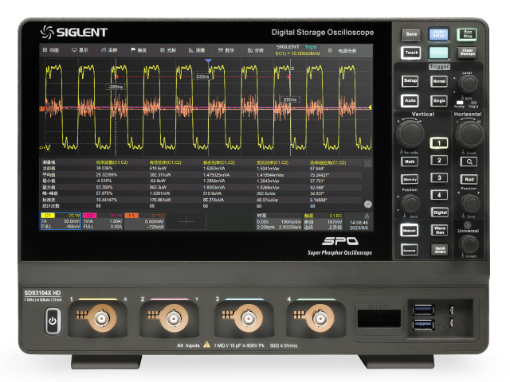Touch the upper USB port

click(x=423, y=310)
